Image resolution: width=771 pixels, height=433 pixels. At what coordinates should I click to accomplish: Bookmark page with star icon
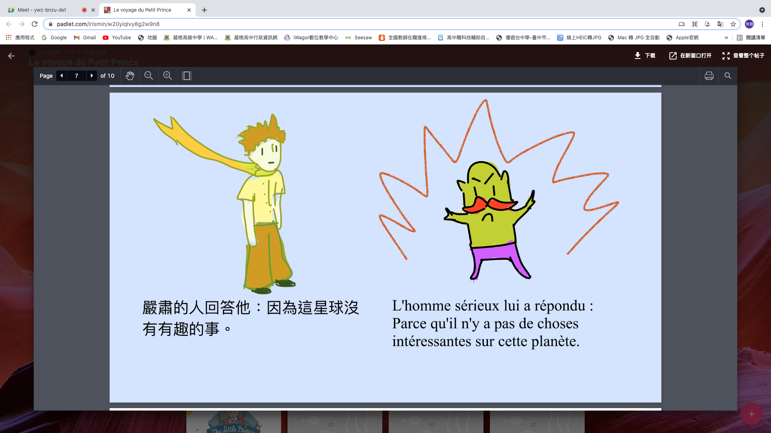click(x=733, y=24)
